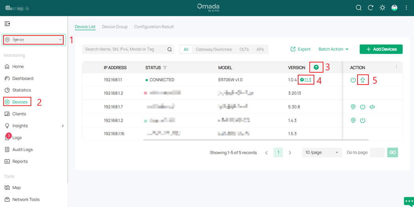Filter devices by APs
The image size is (414, 207).
pyautogui.click(x=260, y=49)
